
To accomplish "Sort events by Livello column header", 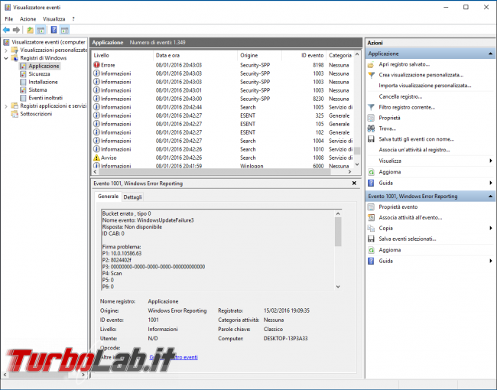I will coord(122,56).
